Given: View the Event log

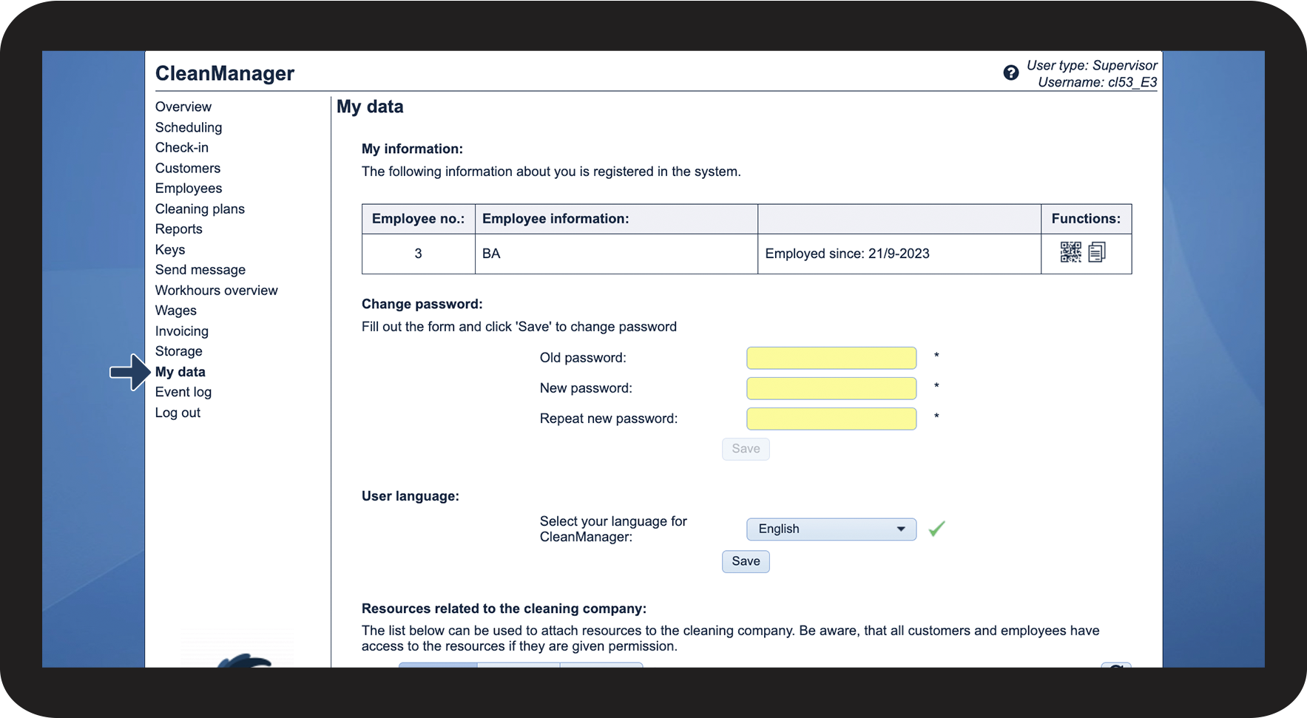Looking at the screenshot, I should pyautogui.click(x=183, y=392).
